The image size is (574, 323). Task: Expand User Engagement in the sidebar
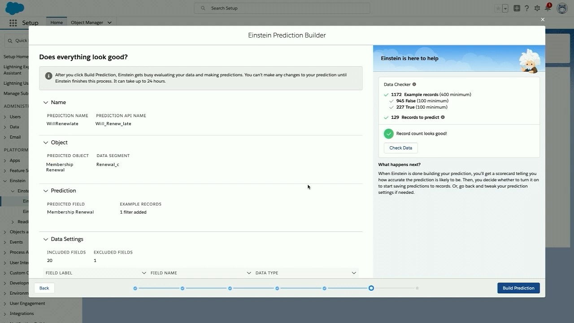(5, 303)
